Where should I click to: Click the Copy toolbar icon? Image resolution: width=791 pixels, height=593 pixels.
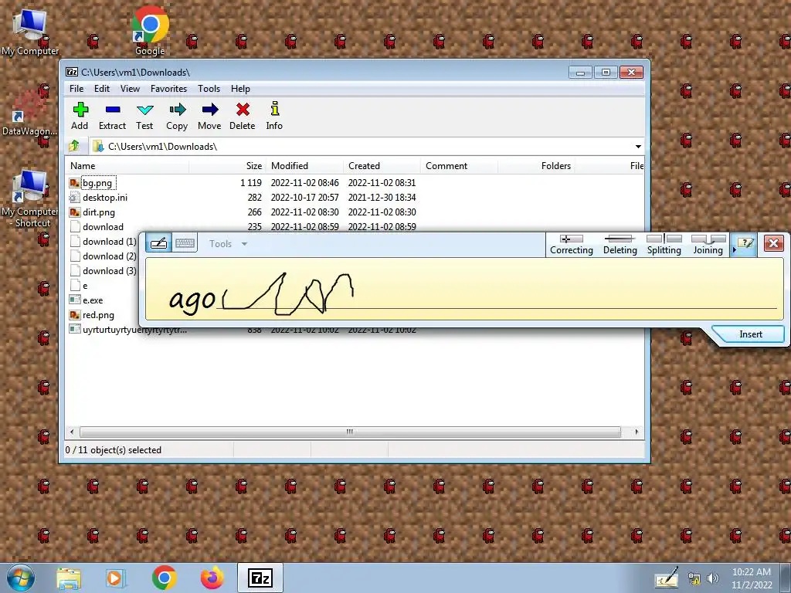177,116
